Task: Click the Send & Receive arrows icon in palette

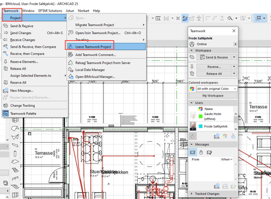Action: pyautogui.click(x=192, y=57)
